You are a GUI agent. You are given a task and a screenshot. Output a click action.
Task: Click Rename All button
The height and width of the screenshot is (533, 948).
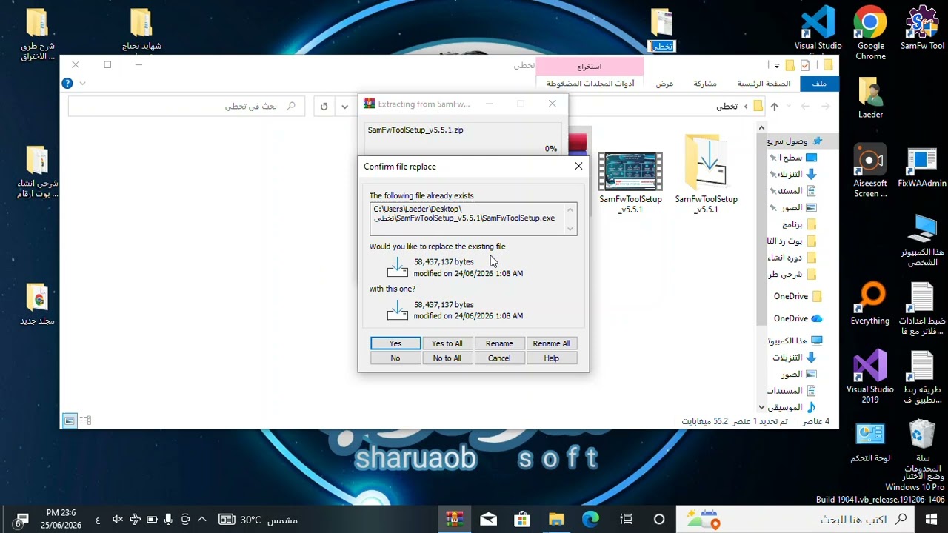coord(551,343)
